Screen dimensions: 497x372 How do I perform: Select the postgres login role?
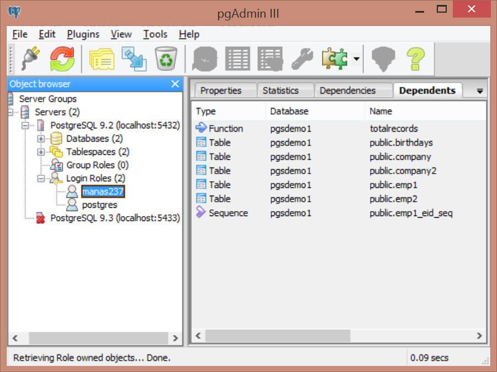coord(99,205)
